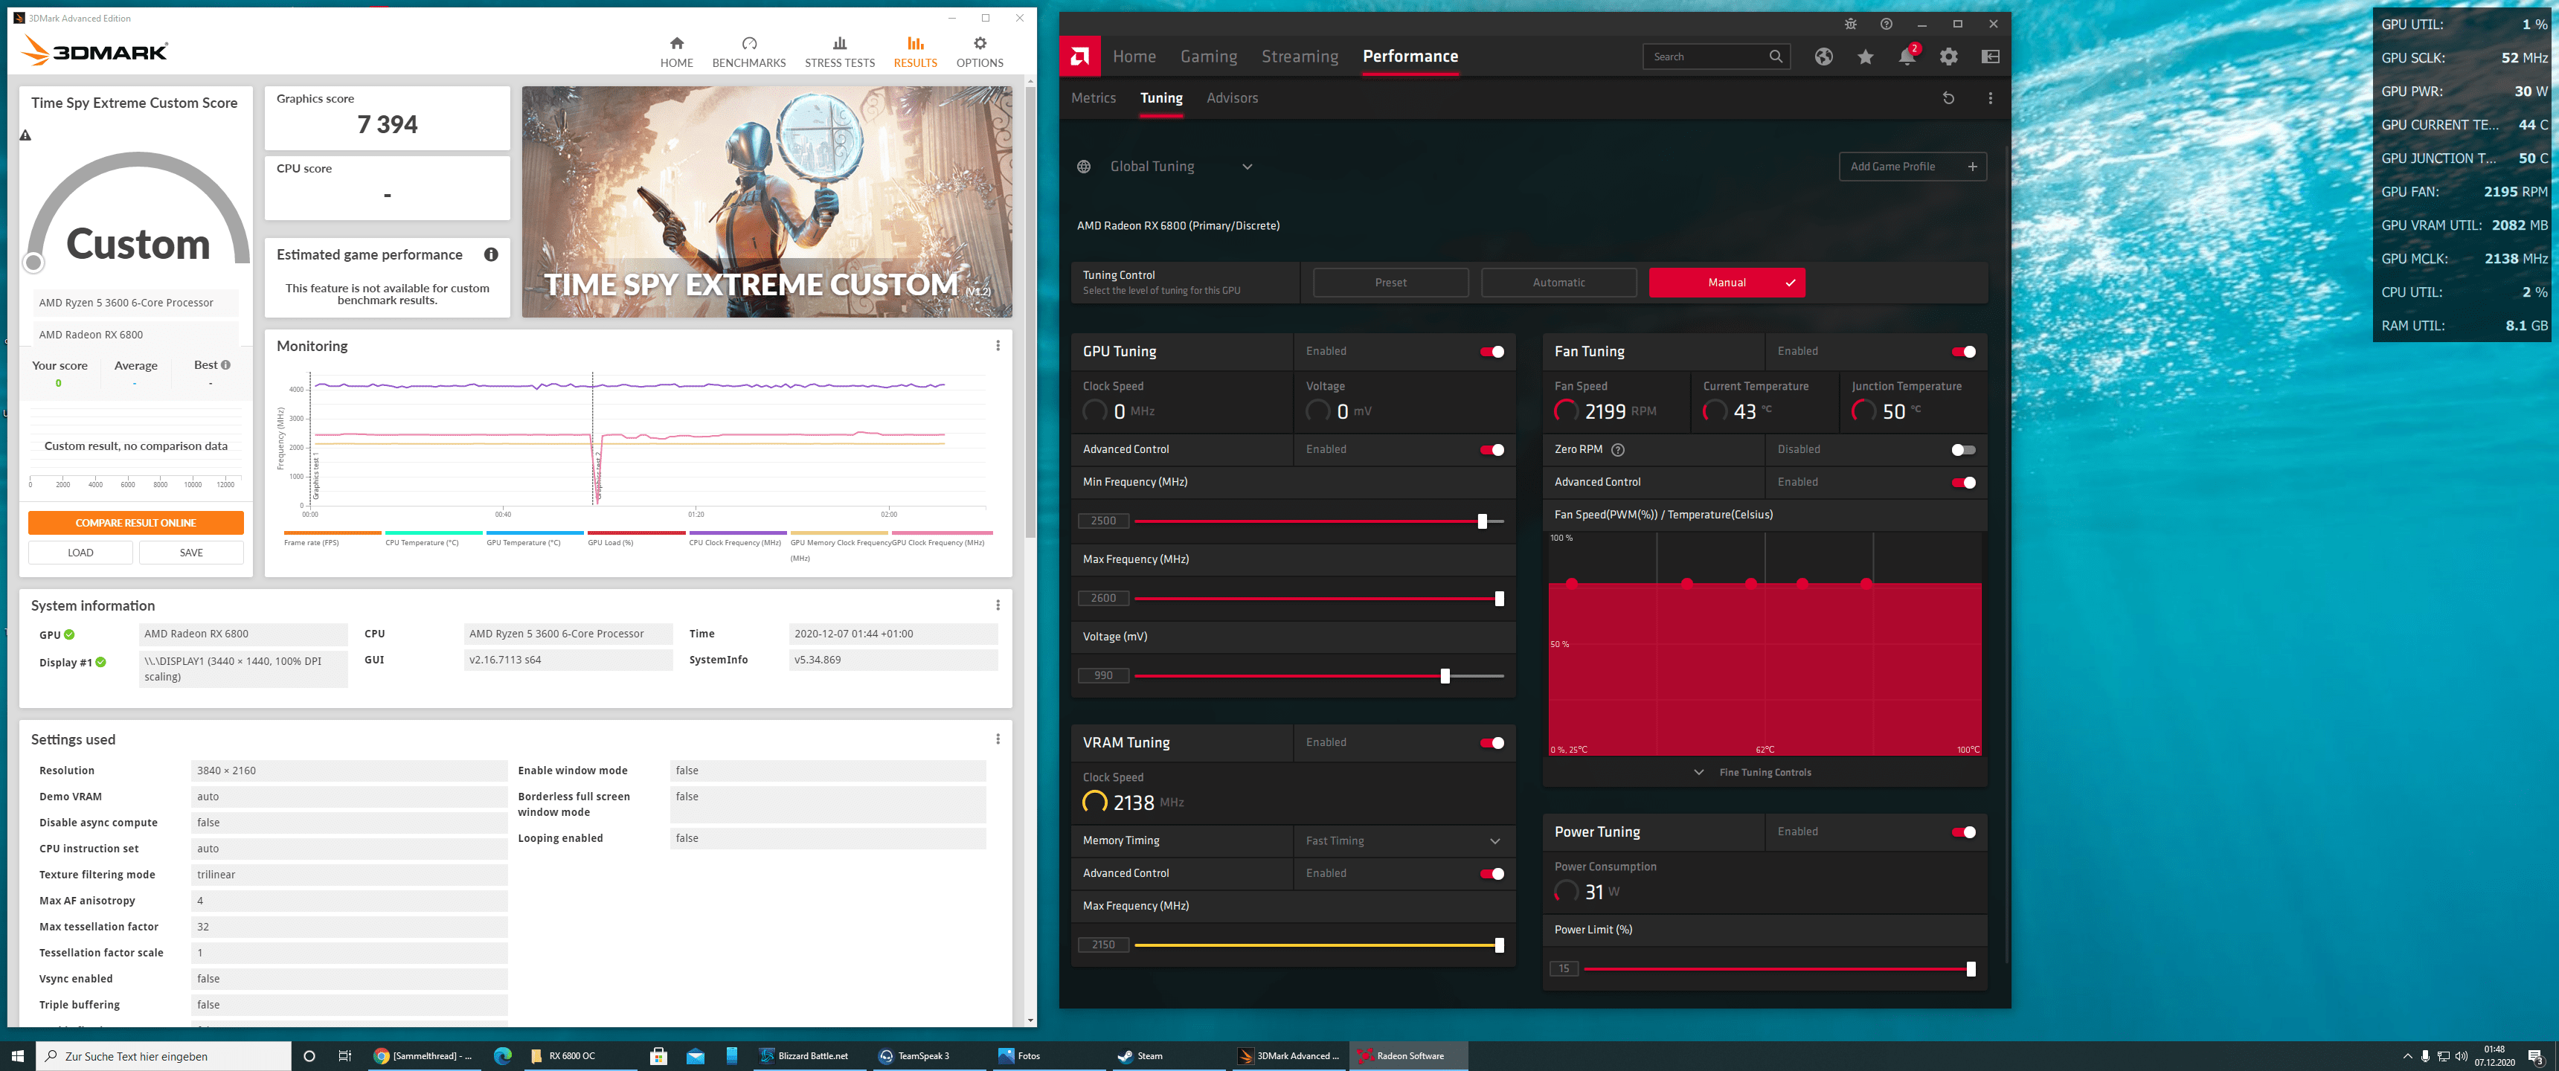Open the 3DMark Home page

(x=676, y=51)
